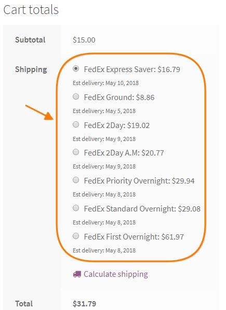Choose FedEx Standard Overnight radio option
Image resolution: width=226 pixels, height=310 pixels.
(76, 208)
